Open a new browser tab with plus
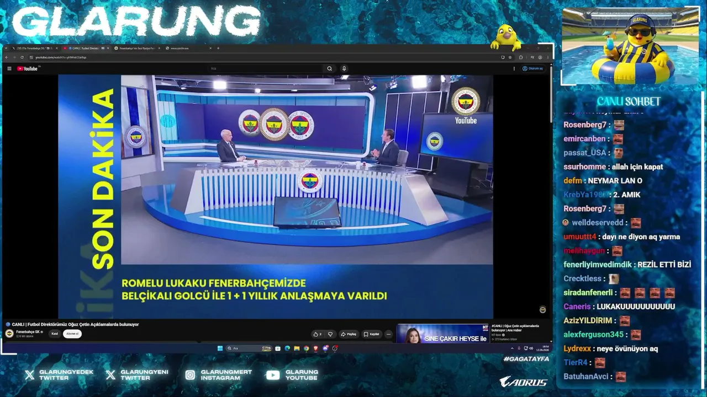 (218, 48)
